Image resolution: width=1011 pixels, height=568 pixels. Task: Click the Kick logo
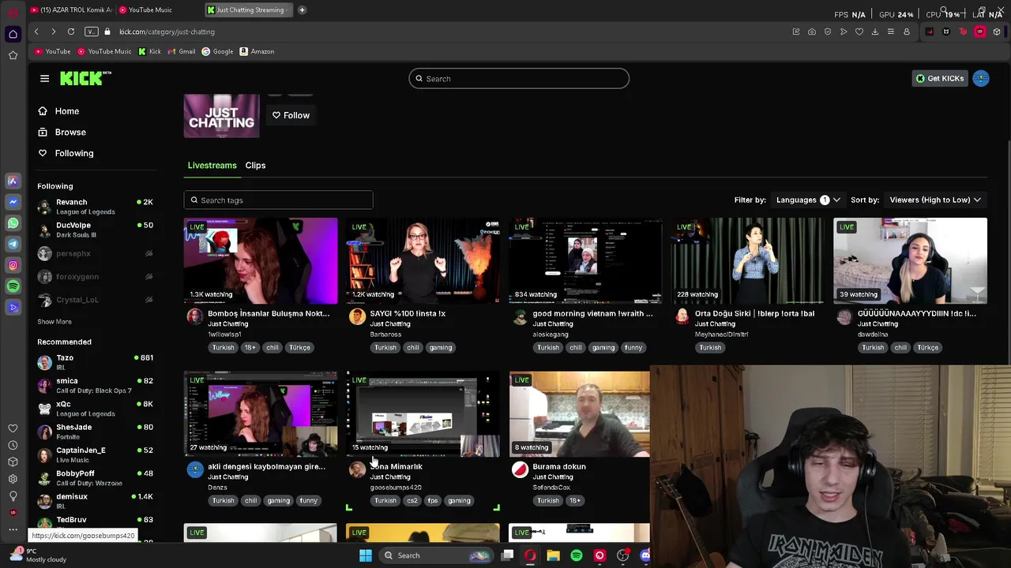click(x=85, y=78)
